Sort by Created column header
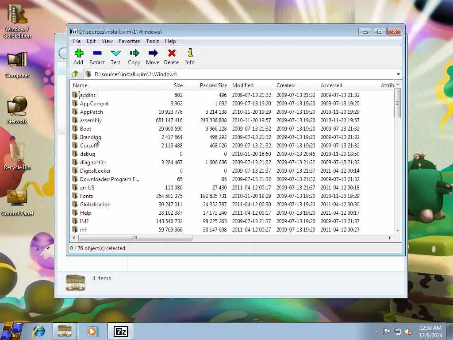 point(295,85)
